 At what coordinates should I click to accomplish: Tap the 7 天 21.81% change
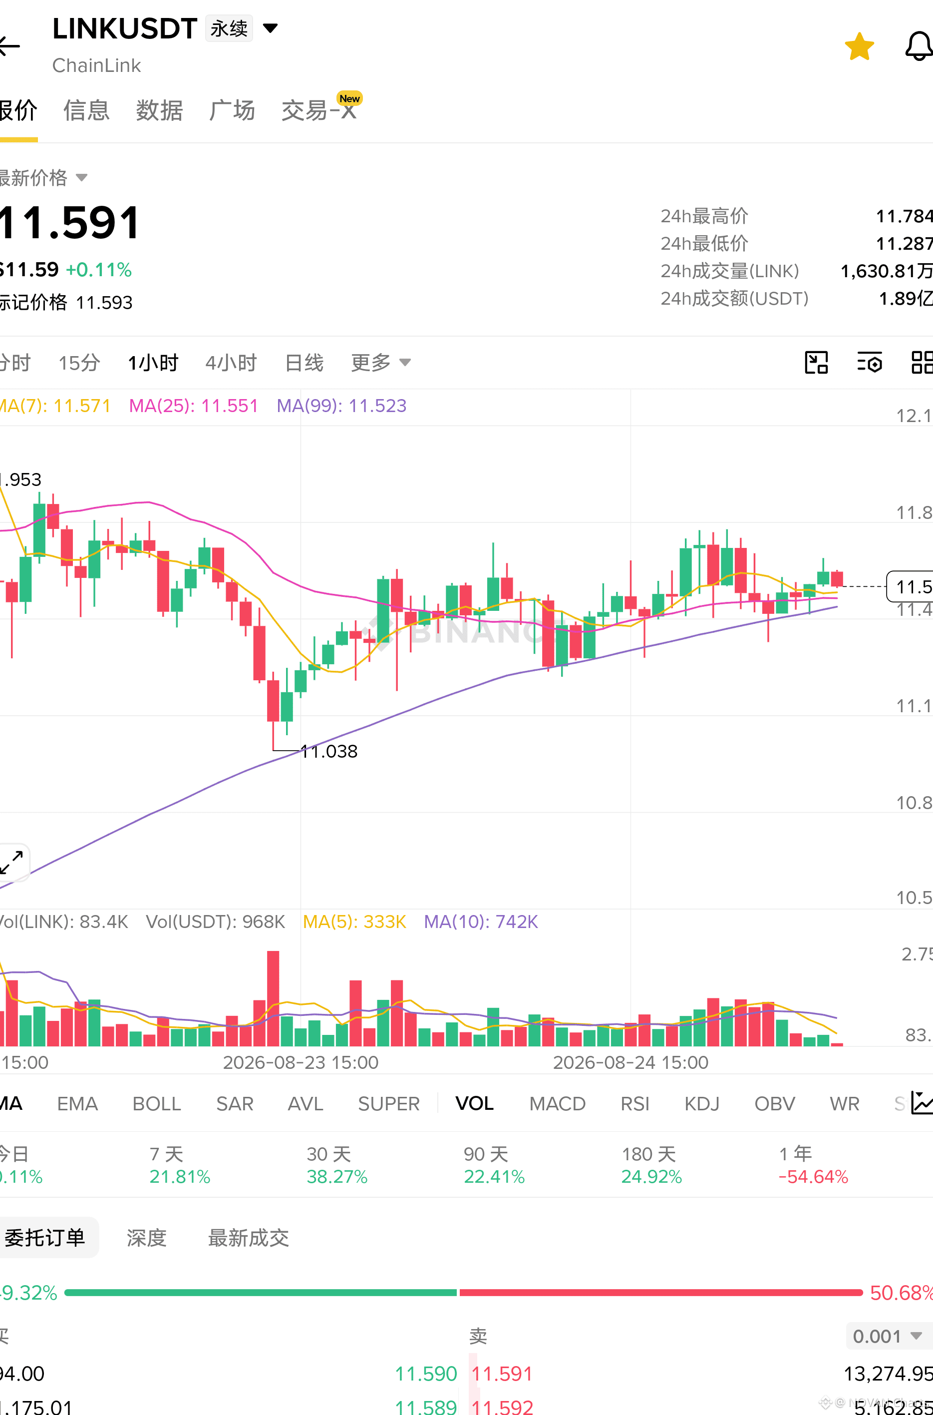180,1166
